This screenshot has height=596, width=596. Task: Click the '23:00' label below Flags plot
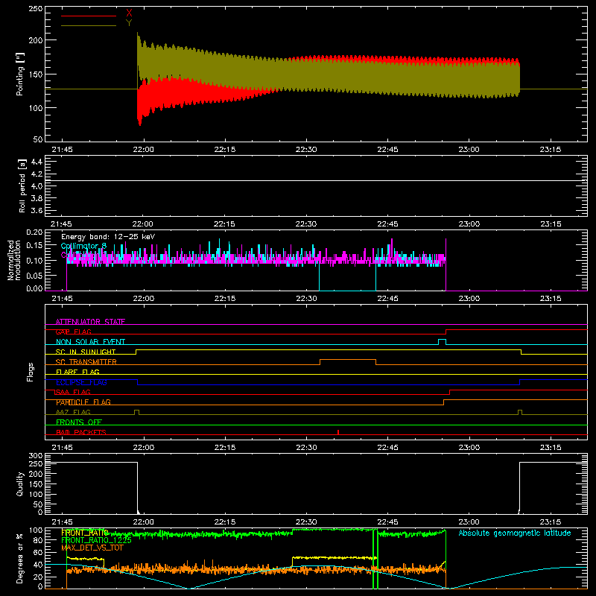pos(469,448)
